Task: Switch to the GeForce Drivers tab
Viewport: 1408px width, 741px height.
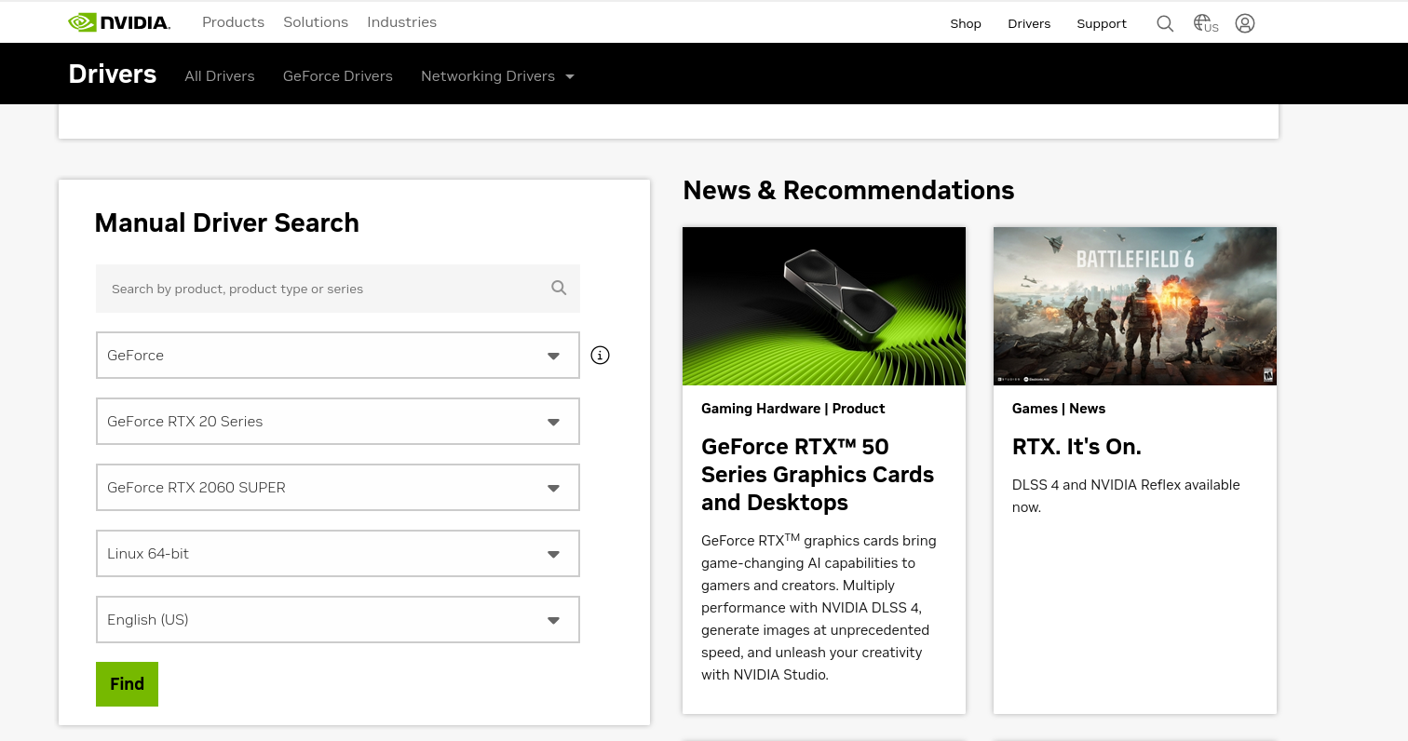Action: pos(337,76)
